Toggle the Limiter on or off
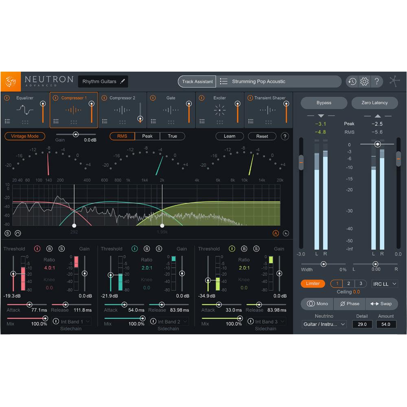 coord(313,284)
